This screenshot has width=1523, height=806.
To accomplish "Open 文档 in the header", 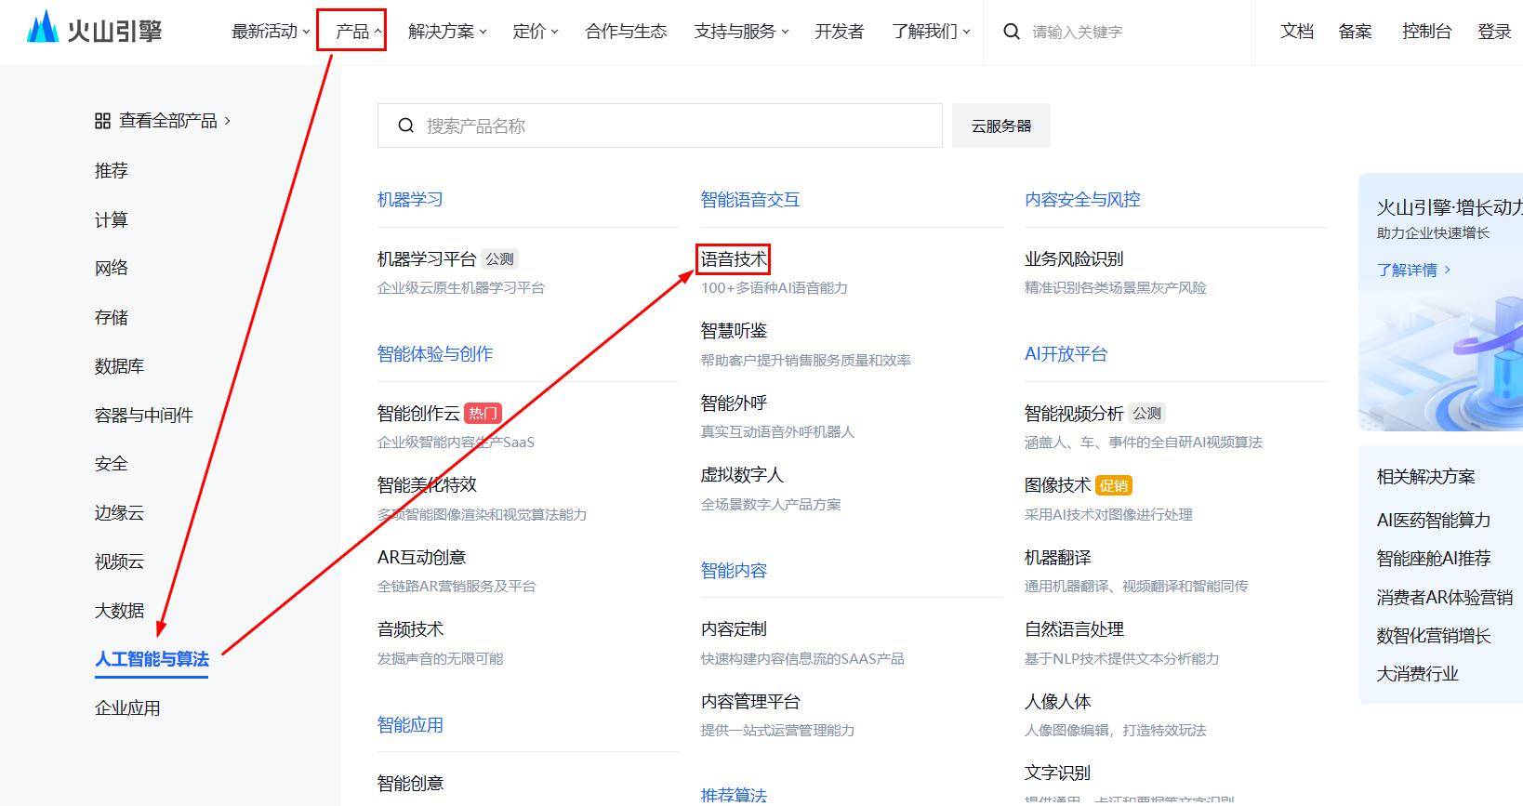I will (x=1296, y=32).
